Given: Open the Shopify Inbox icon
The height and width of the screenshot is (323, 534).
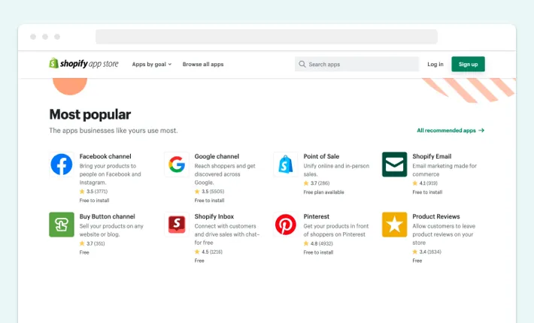Looking at the screenshot, I should 177,225.
